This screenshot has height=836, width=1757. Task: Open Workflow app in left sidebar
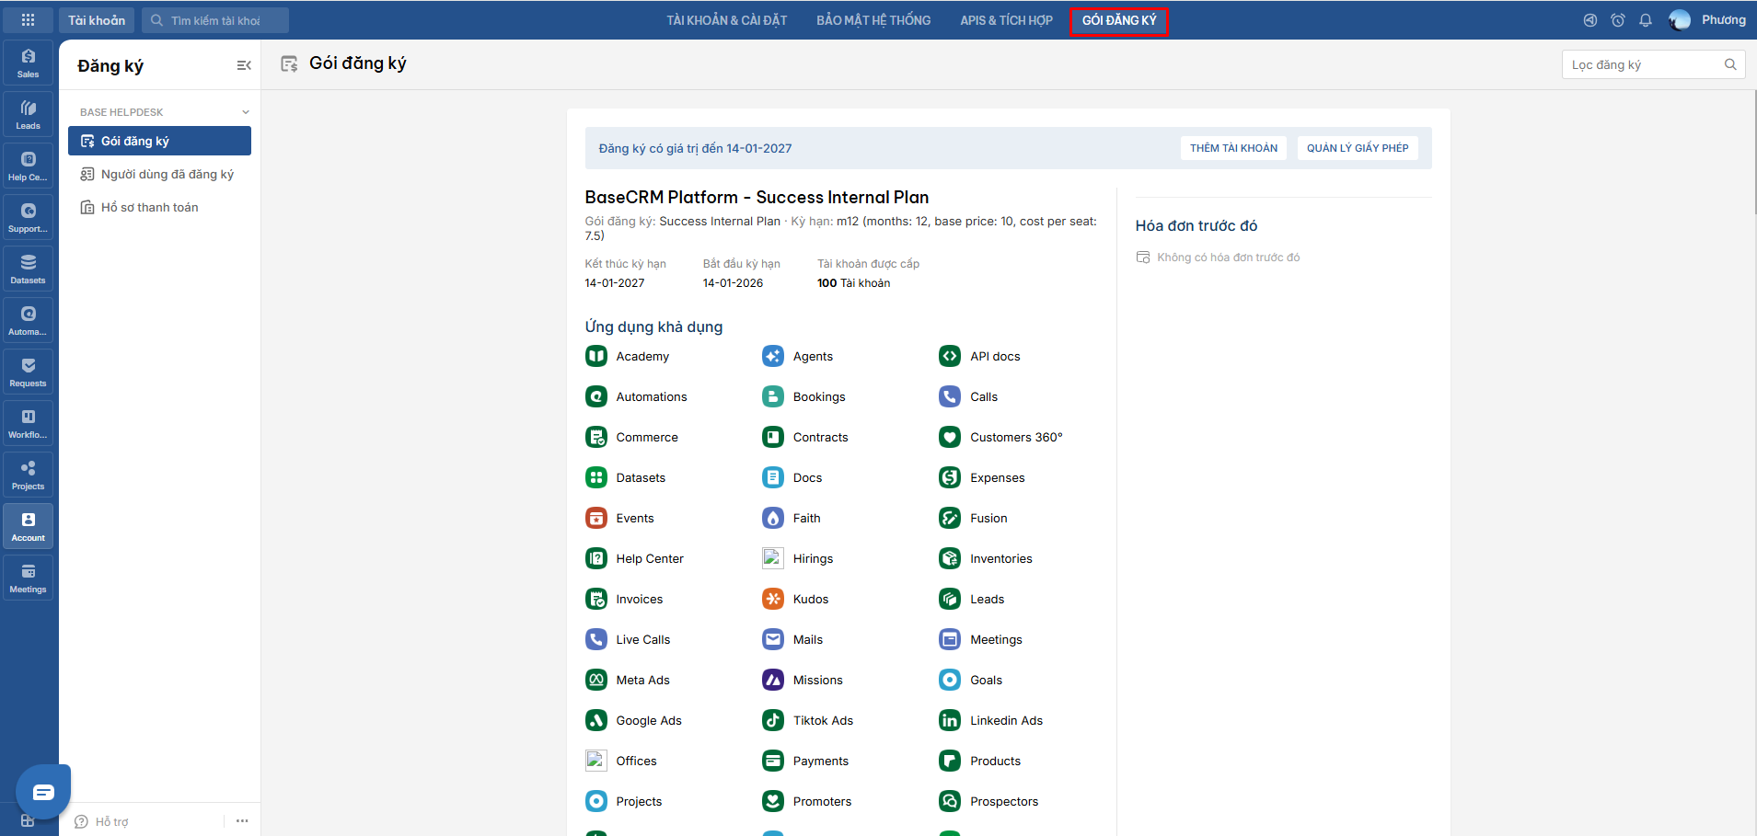[x=29, y=423]
